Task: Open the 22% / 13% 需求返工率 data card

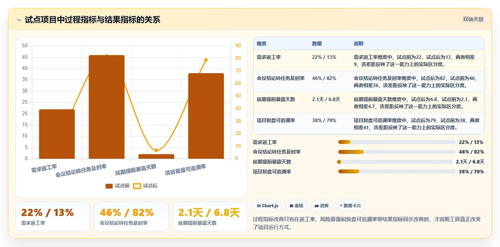Action: pyautogui.click(x=53, y=216)
